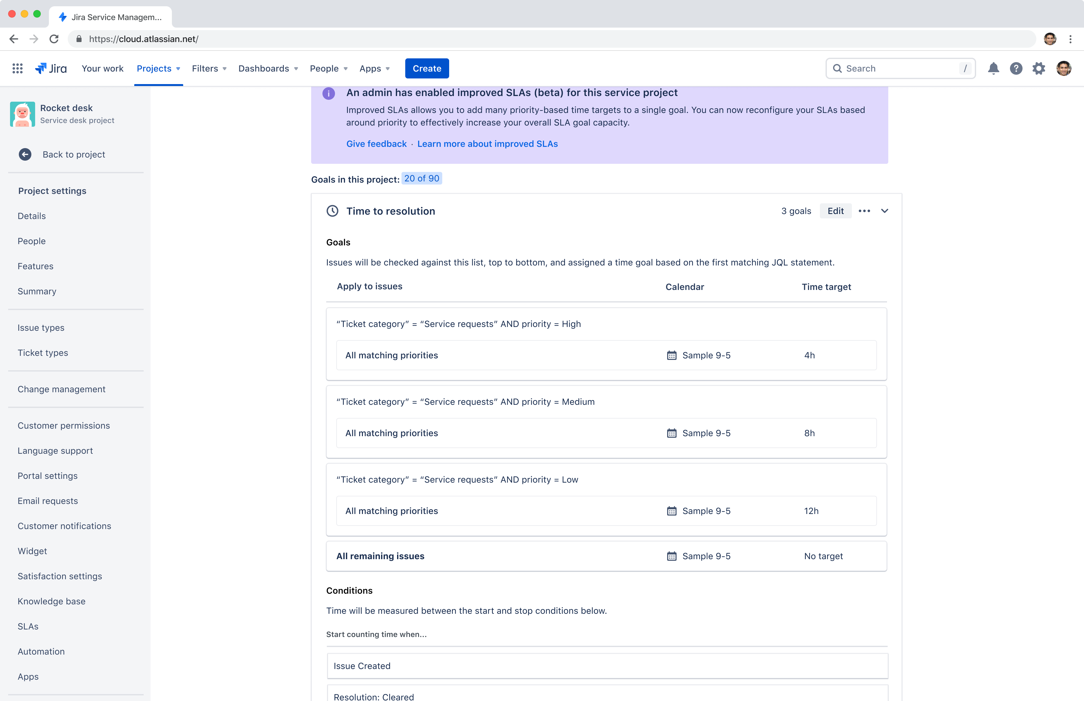This screenshot has height=701, width=1084.
Task: Expand the Filters dropdown
Action: pyautogui.click(x=209, y=68)
